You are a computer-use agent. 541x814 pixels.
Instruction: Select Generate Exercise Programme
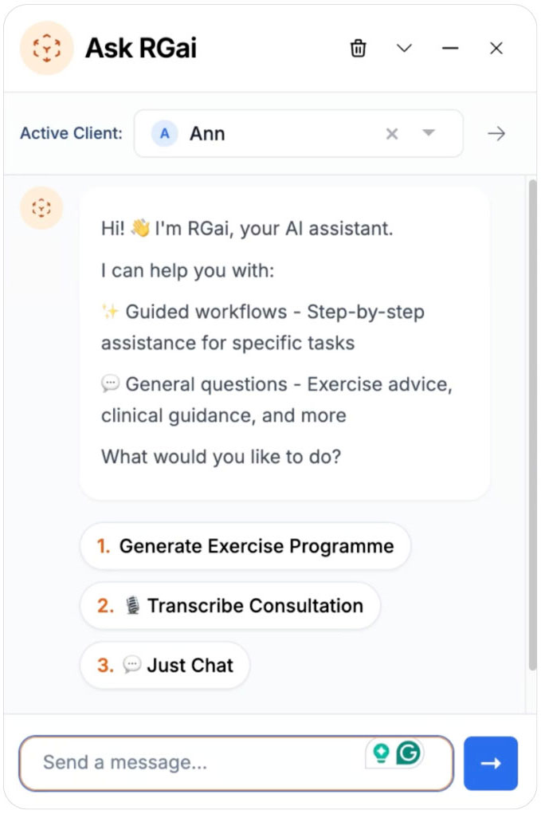click(245, 546)
